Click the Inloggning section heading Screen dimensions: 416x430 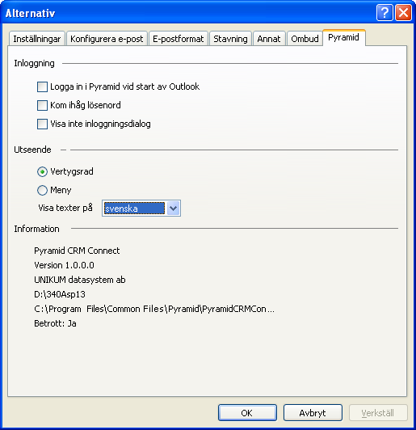click(x=34, y=63)
